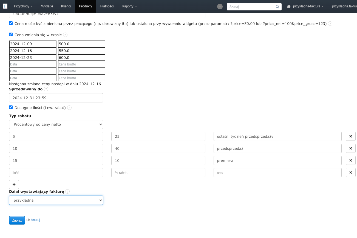The image size is (357, 238).
Task: Open the Klienci tab
Action: [66, 6]
